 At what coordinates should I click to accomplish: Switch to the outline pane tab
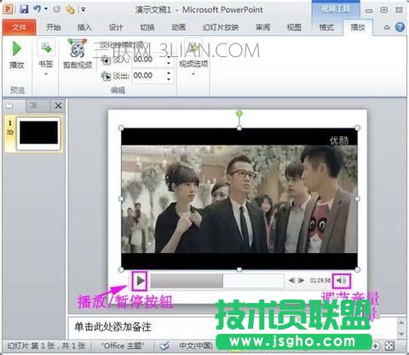click(33, 106)
